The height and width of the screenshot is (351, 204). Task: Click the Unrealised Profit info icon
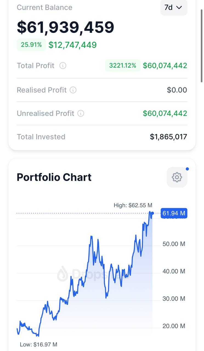point(81,114)
